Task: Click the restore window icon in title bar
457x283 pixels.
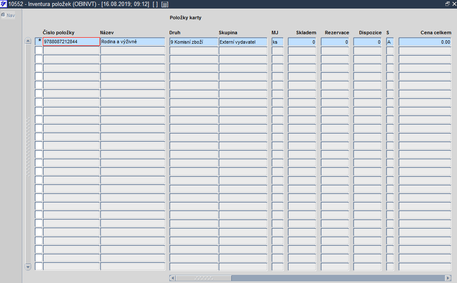Action: click(448, 4)
